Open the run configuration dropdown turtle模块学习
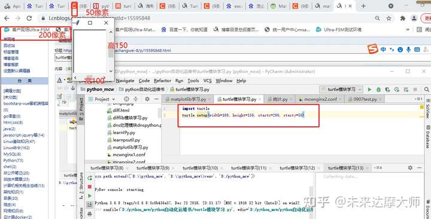The height and width of the screenshot is (219, 431). point(341,89)
